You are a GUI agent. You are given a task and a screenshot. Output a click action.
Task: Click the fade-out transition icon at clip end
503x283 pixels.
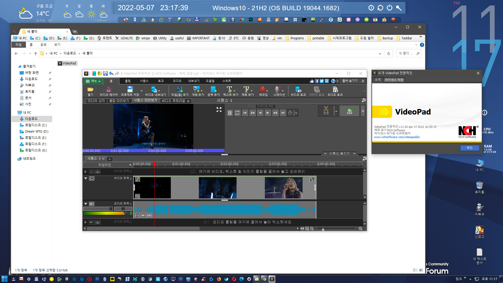pyautogui.click(x=312, y=179)
